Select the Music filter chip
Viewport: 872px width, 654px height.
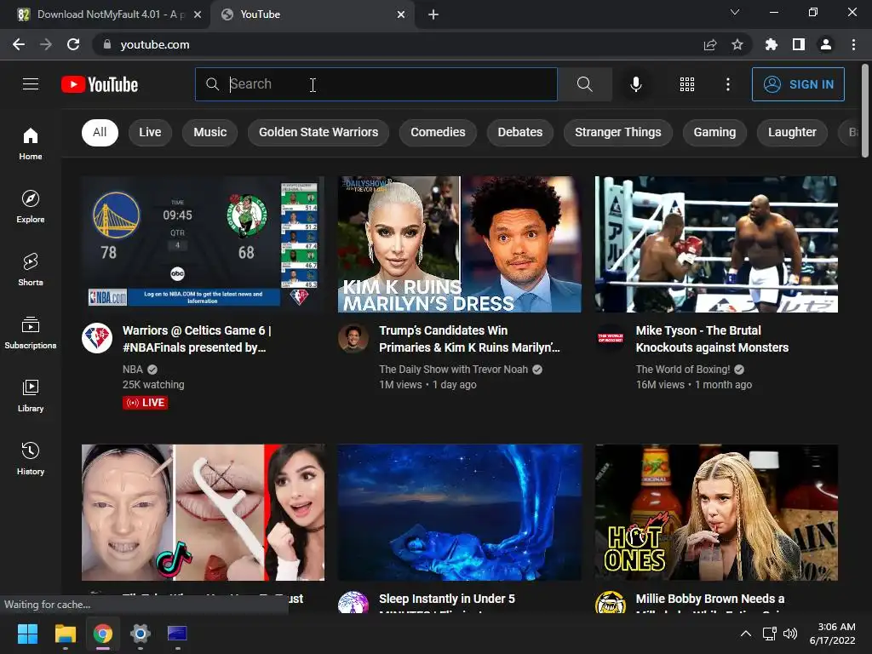pos(210,132)
